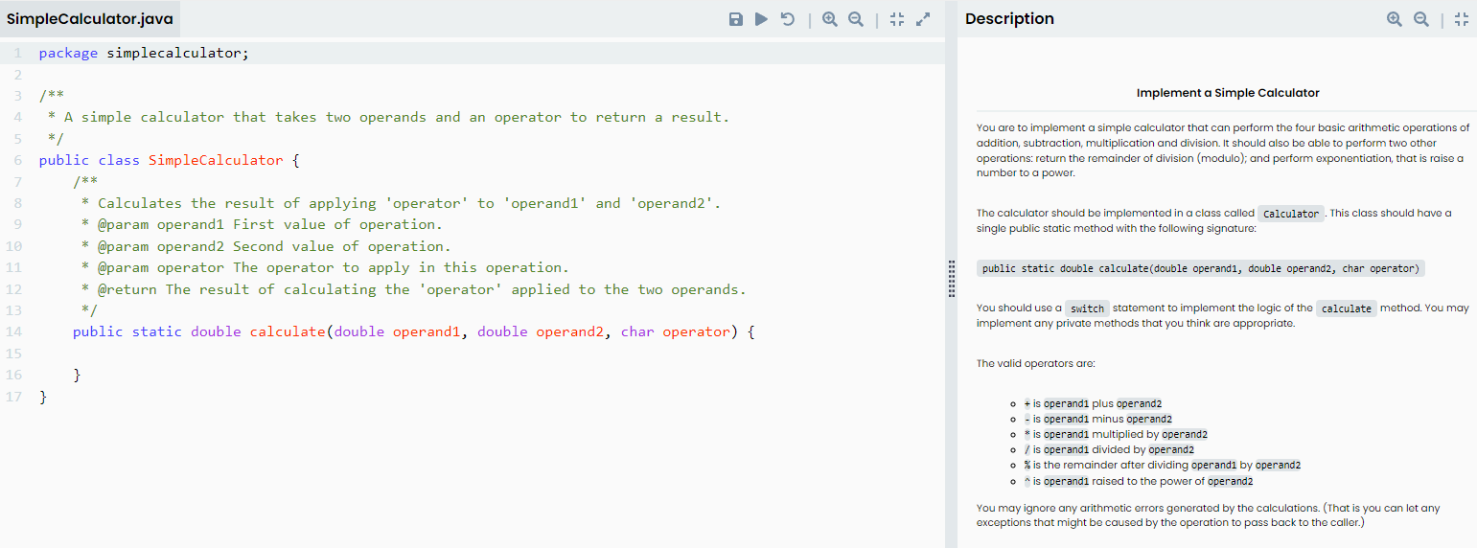1477x548 pixels.
Task: Click 'calculate' method name in editor code
Action: (x=288, y=331)
